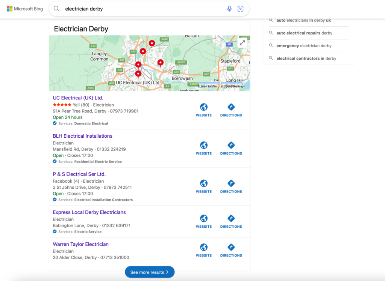Open website for UC Electrical (UK) Ltd.
Viewport: 385px width, 281px height.
point(204,110)
